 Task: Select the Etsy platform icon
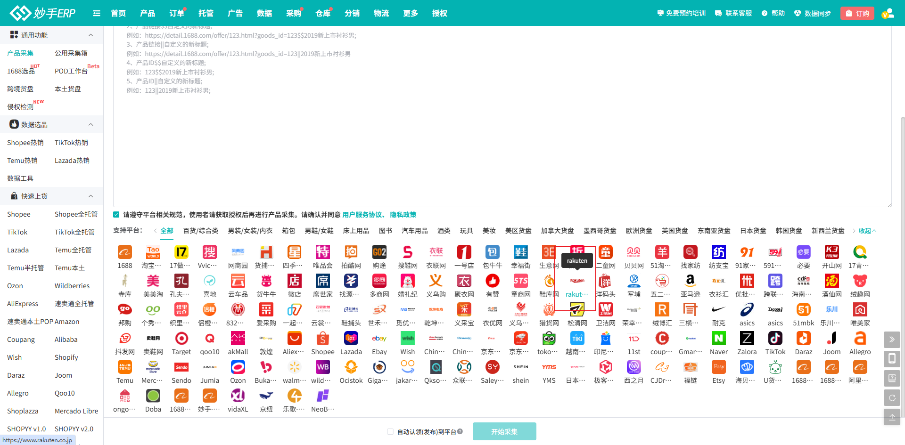click(719, 367)
